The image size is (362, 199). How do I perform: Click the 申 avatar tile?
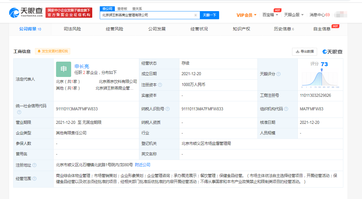(x=64, y=69)
